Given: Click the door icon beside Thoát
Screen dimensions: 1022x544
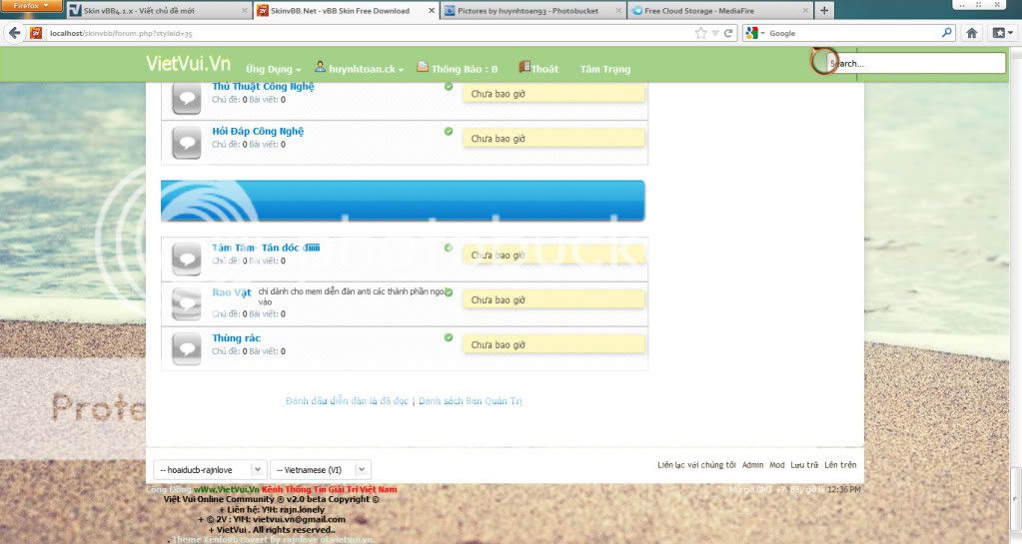Looking at the screenshot, I should 524,67.
